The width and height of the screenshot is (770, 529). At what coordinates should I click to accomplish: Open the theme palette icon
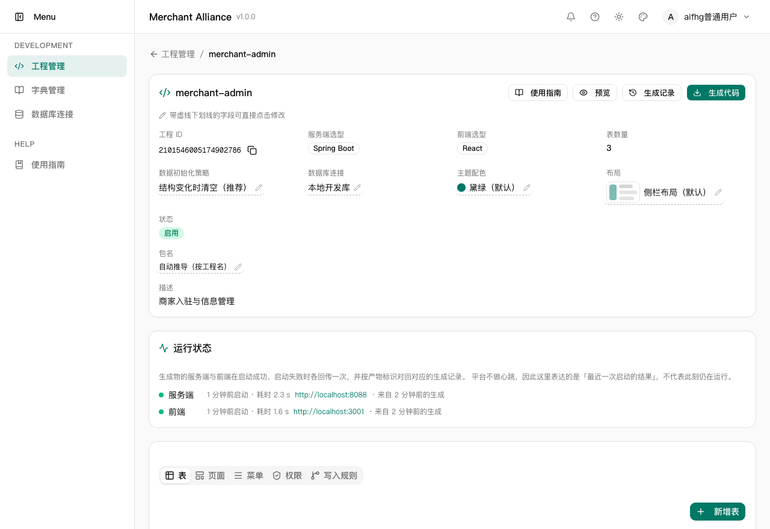[643, 17]
